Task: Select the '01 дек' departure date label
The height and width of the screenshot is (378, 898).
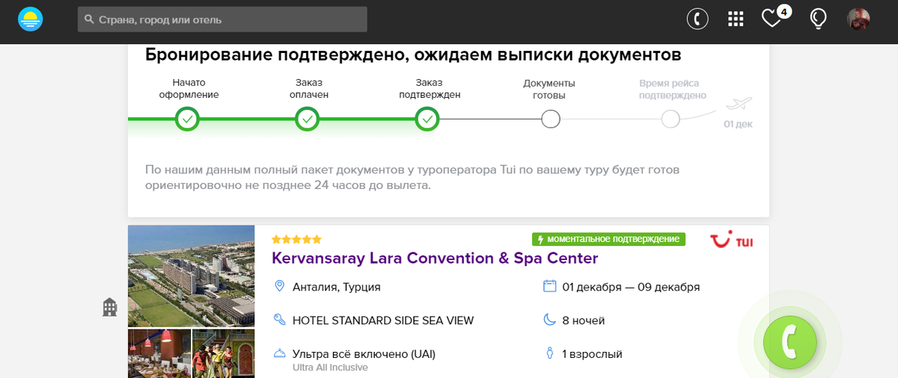Action: (x=738, y=124)
